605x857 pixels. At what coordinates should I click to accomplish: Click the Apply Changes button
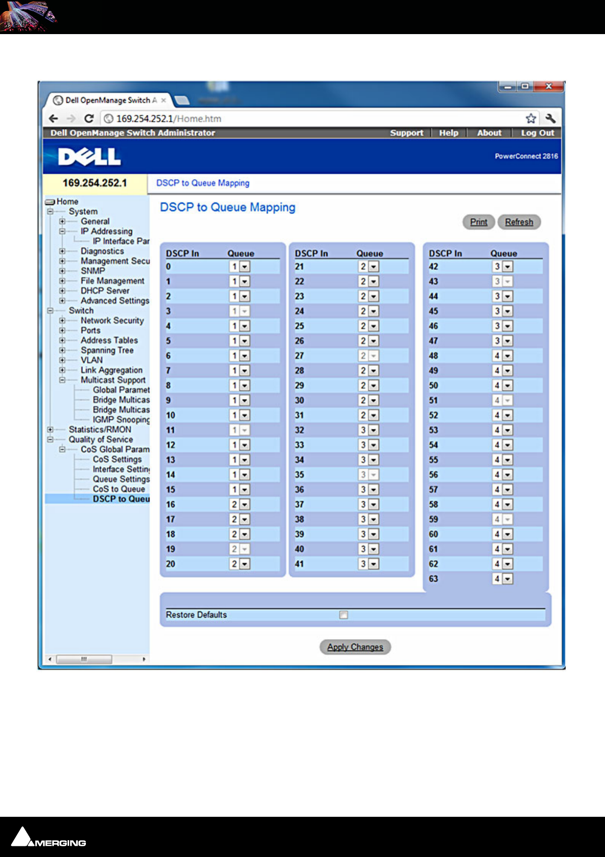(355, 647)
